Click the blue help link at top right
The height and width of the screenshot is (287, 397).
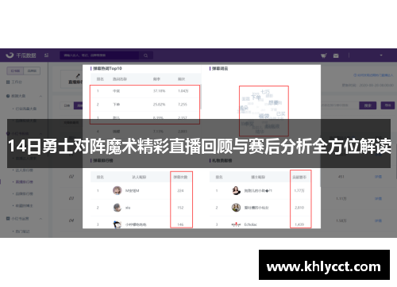(373, 75)
